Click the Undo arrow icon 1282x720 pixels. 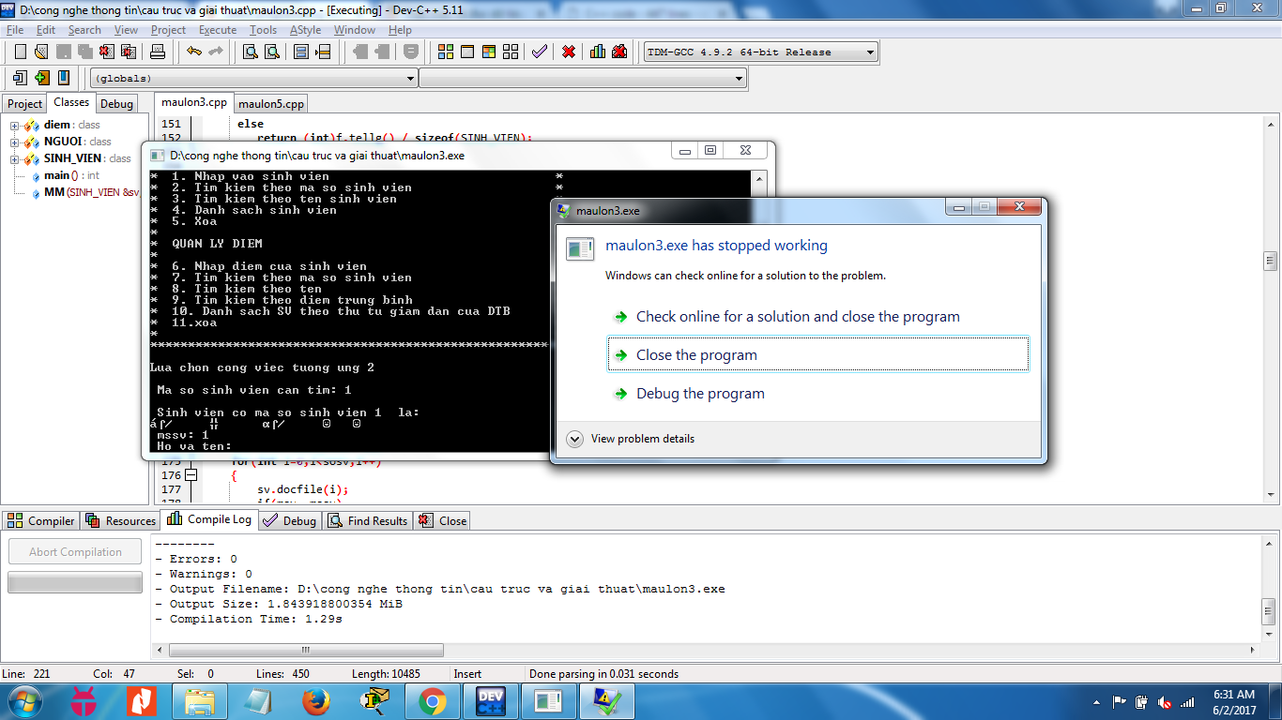click(194, 52)
